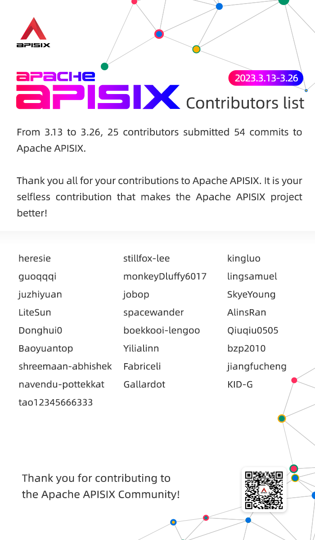This screenshot has height=540, width=315.
Task: Click contributor Qiuqiu0505
Action: (253, 330)
